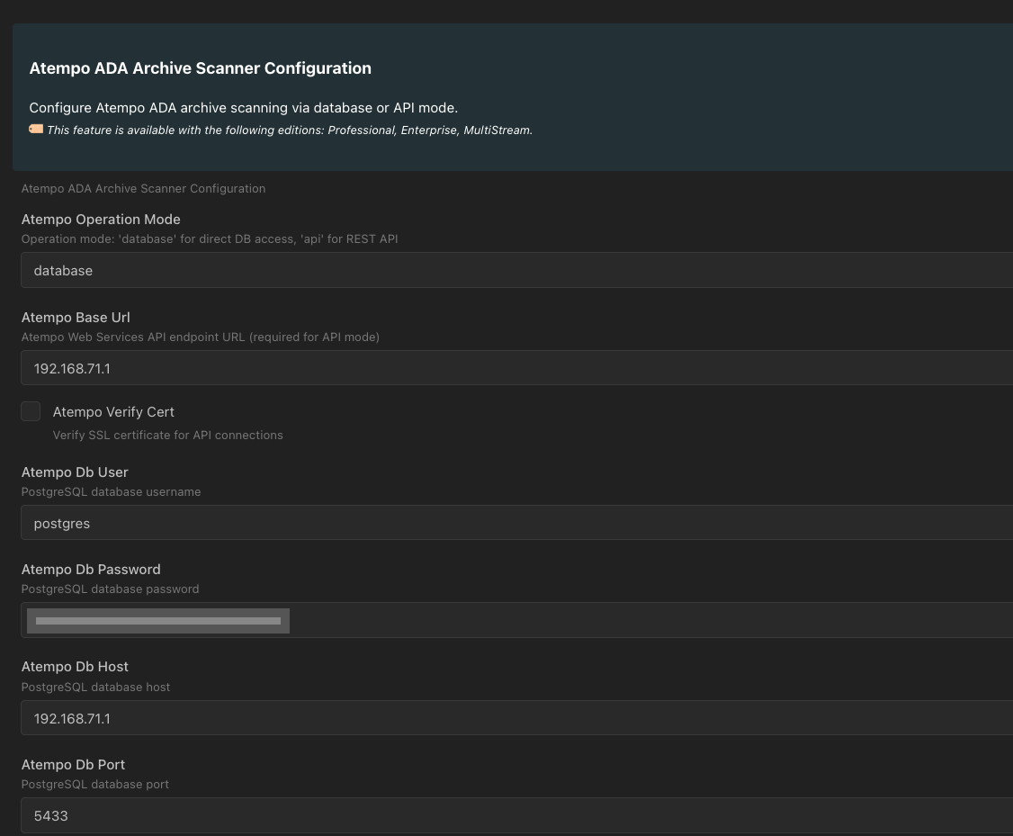Click the 'Atempo Operation Mode' label
Image resolution: width=1013 pixels, height=836 pixels.
tap(101, 220)
